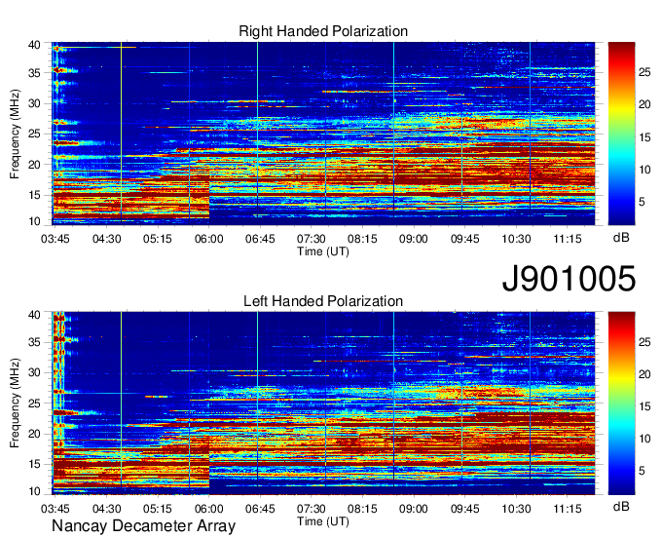The height and width of the screenshot is (538, 662).
Task: Click the 30 MHz tick of Right Handed plot
Action: [35, 103]
